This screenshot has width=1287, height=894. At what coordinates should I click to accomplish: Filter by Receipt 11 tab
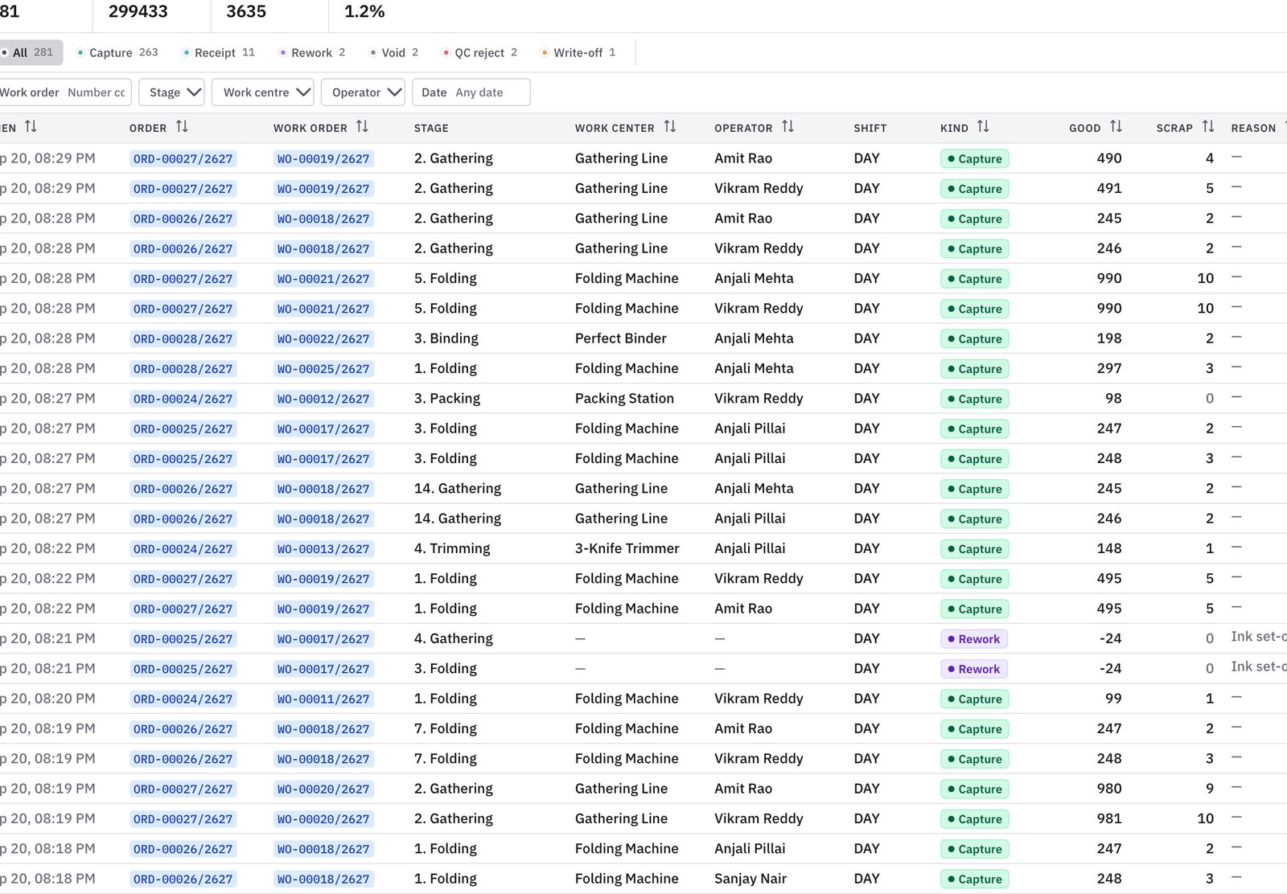coord(219,52)
